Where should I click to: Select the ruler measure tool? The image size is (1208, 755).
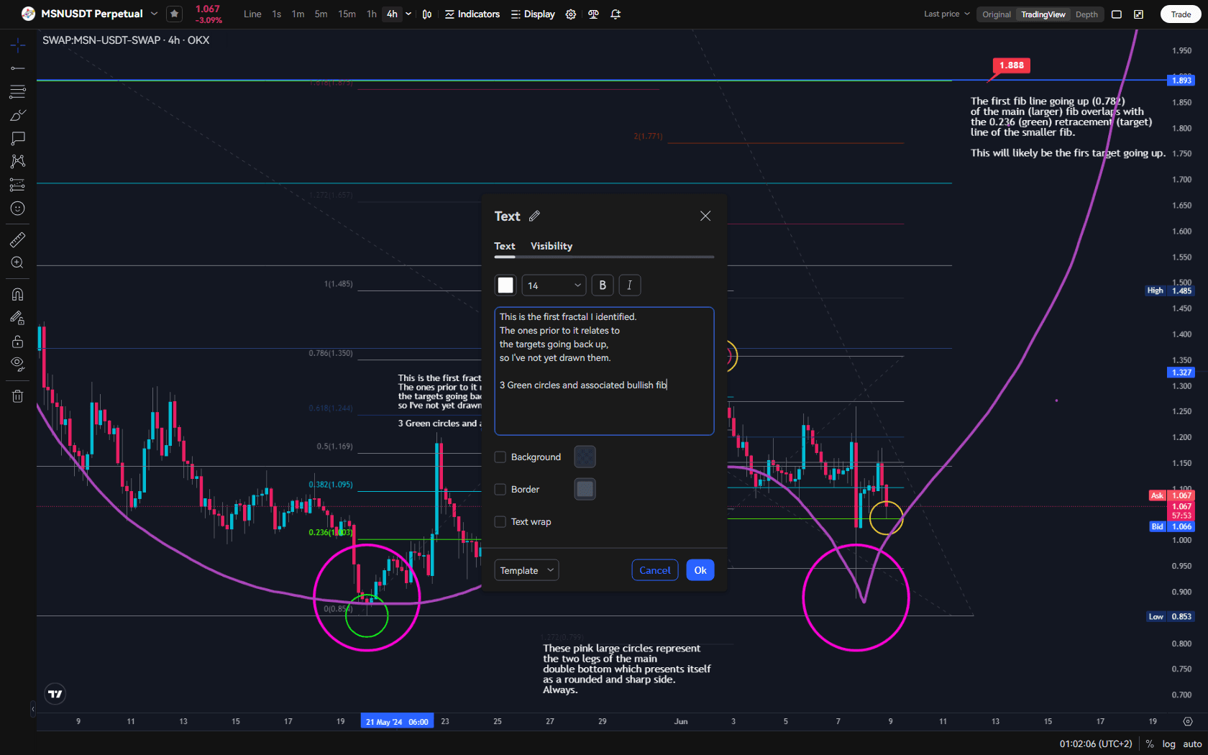18,239
